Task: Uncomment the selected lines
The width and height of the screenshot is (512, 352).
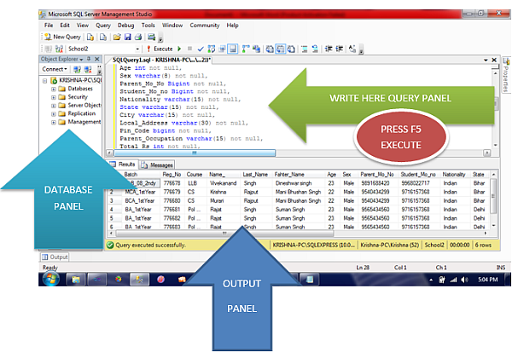Action: (x=315, y=49)
